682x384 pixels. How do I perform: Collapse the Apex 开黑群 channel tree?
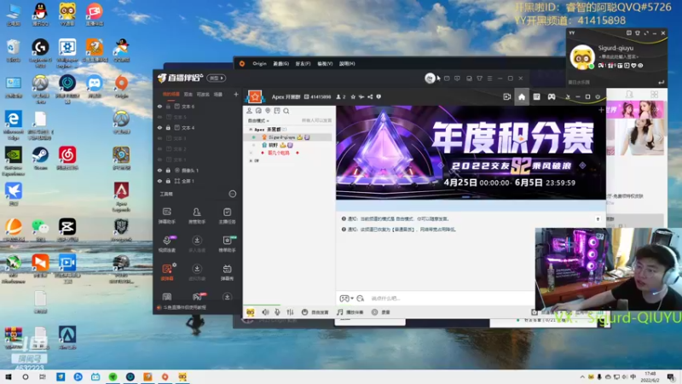[251, 130]
